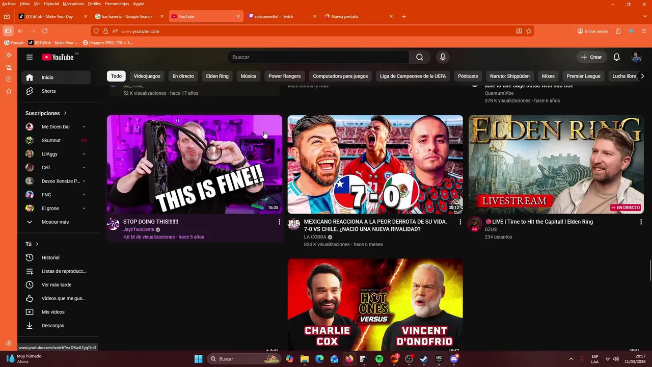Open Ver más tarde
Screen dimensions: 652x367
pyautogui.click(x=56, y=285)
